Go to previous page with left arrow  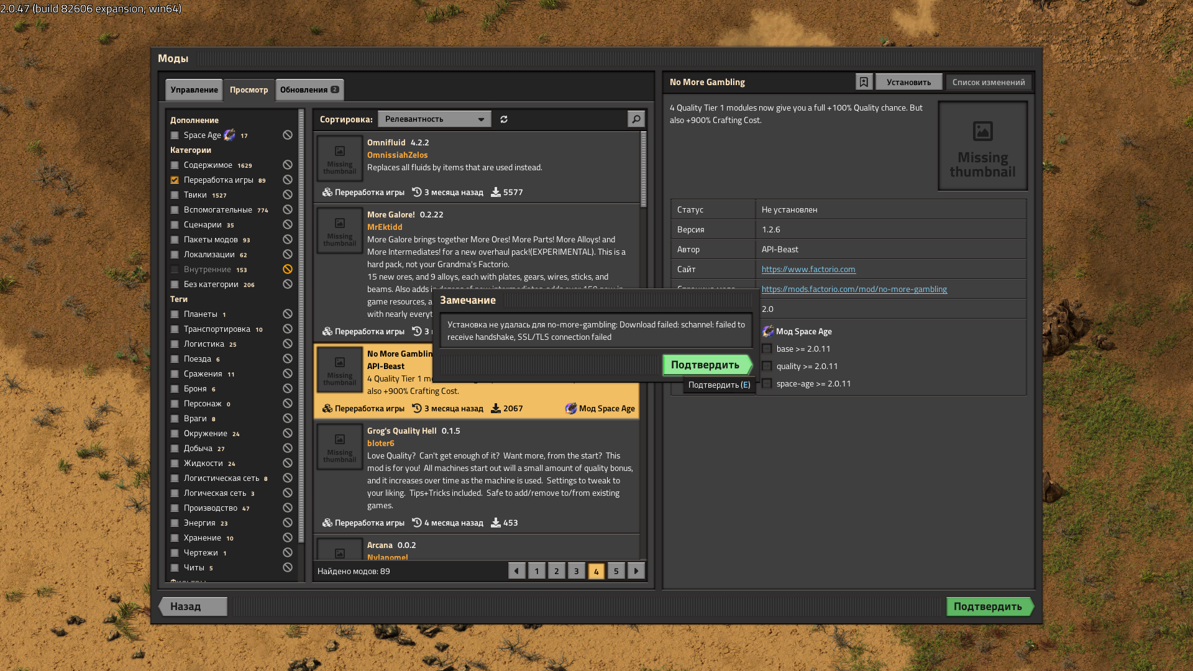pyautogui.click(x=516, y=571)
